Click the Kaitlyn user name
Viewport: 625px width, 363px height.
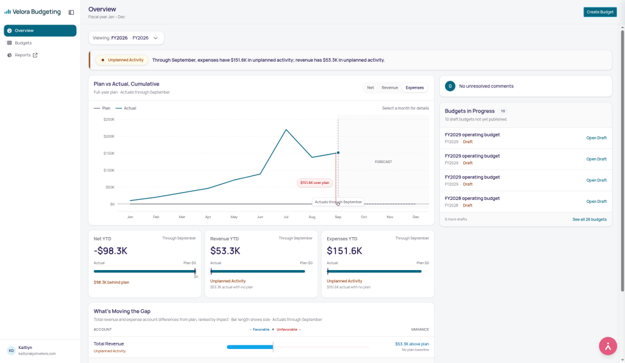[x=25, y=348]
